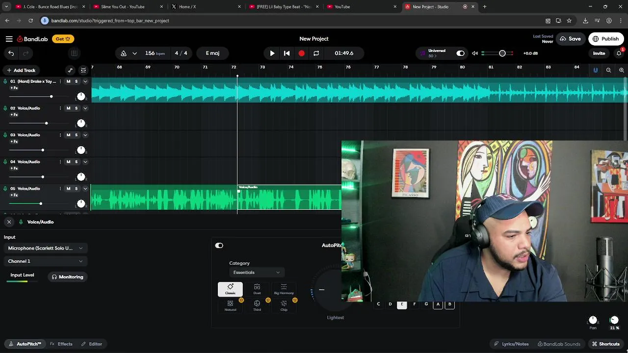Select the Natural AutoPitch preset
Image resolution: width=628 pixels, height=353 pixels.
tap(230, 306)
